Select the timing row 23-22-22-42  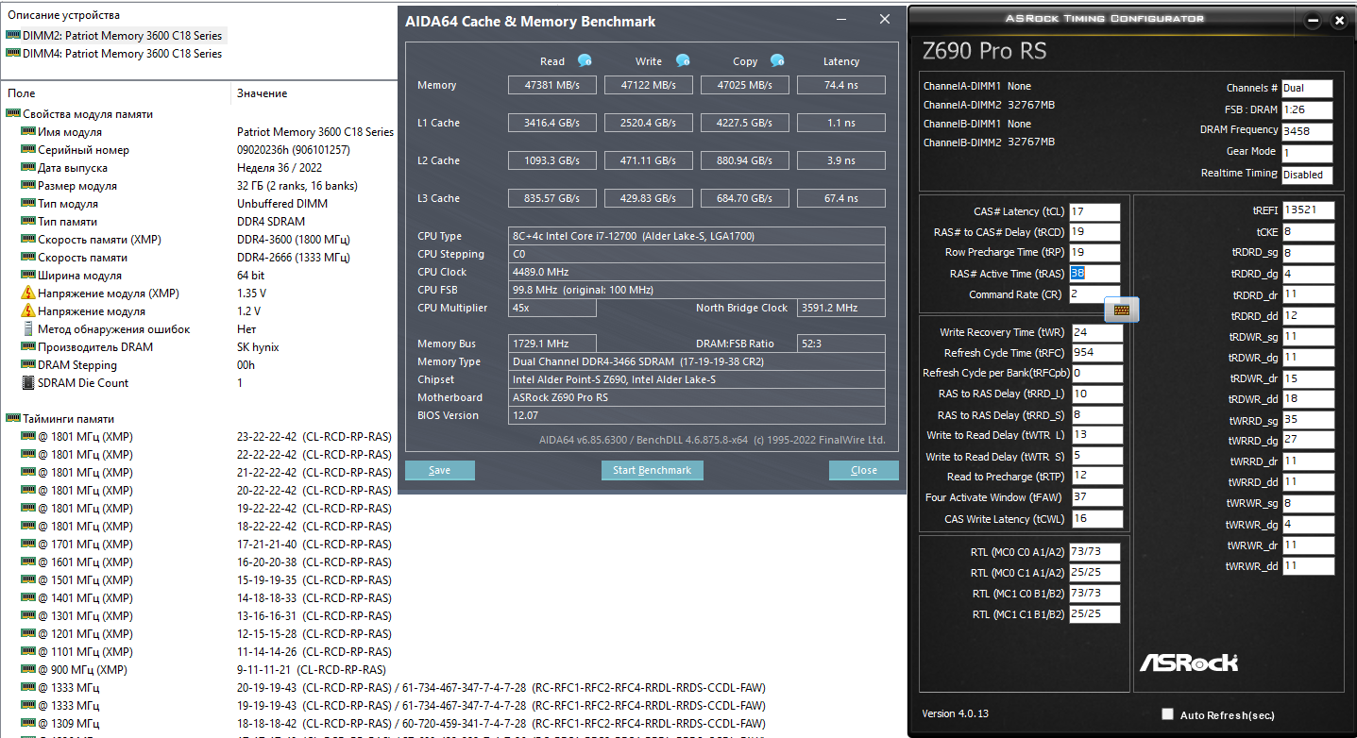coord(198,437)
